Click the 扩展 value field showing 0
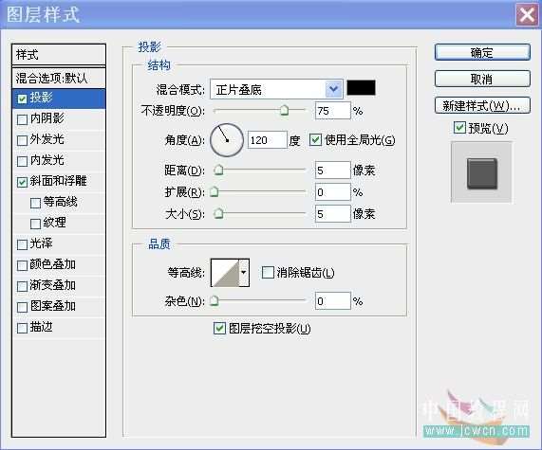Viewport: 542px width, 450px height. coord(332,192)
